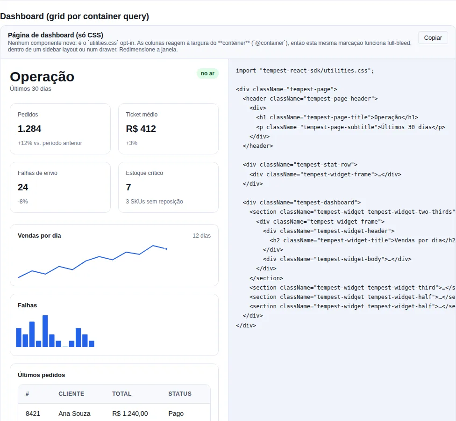This screenshot has height=421, width=456.
Task: Click the 'Dashboard (grid por container query)' heading
Action: point(74,16)
